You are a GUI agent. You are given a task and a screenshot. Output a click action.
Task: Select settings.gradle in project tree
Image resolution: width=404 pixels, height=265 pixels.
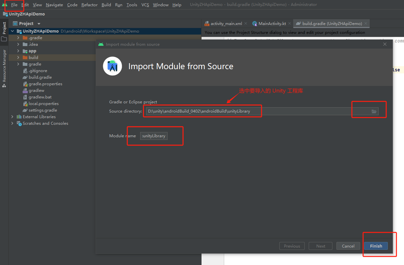pyautogui.click(x=43, y=110)
